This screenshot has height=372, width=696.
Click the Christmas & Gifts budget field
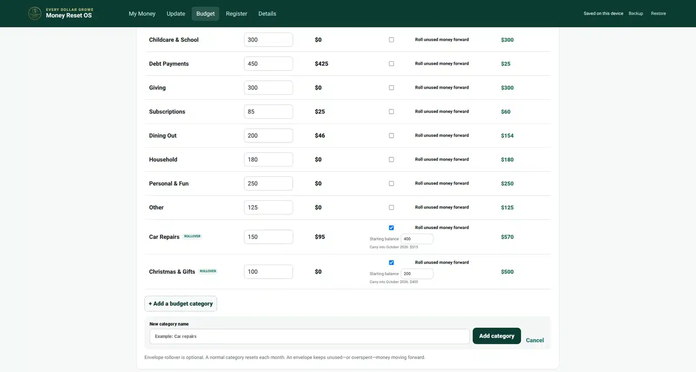[x=268, y=272]
